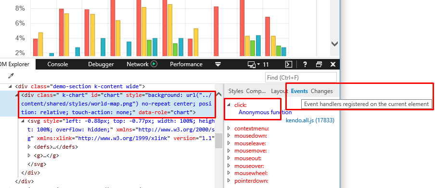This screenshot has height=188, width=435.
Task: Click the DOM tree scrollbar thumb
Action: [219, 141]
